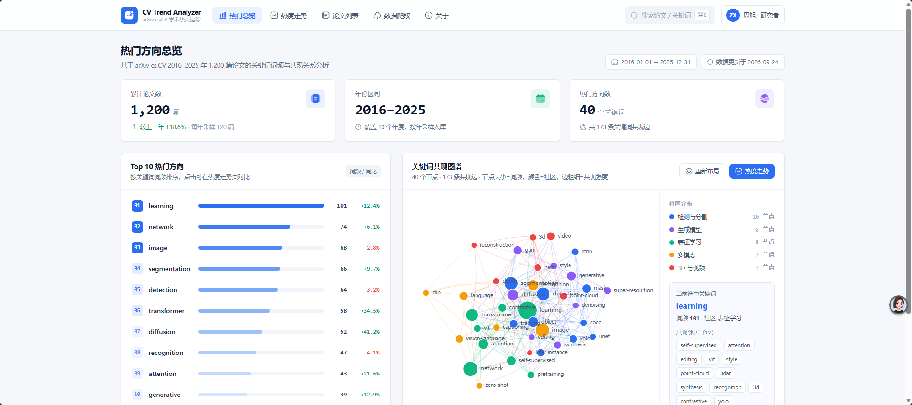Click the 01 rank badge

(x=137, y=206)
